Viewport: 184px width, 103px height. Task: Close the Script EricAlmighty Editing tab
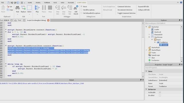48,20
